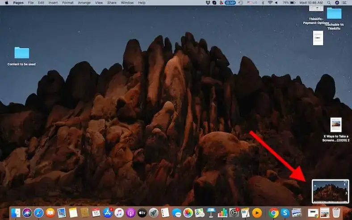This screenshot has width=352, height=220.
Task: Open the Edit menu
Action: (41, 3)
